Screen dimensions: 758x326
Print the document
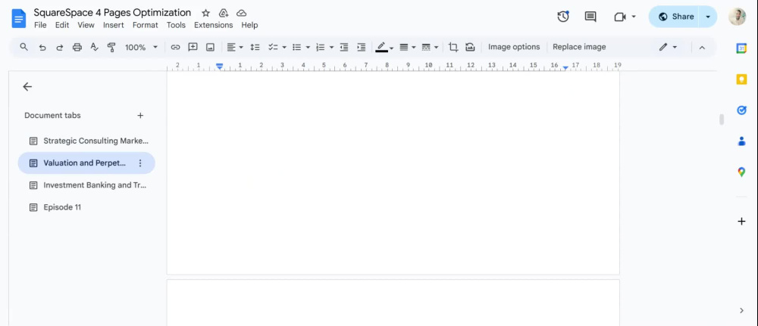tap(77, 47)
